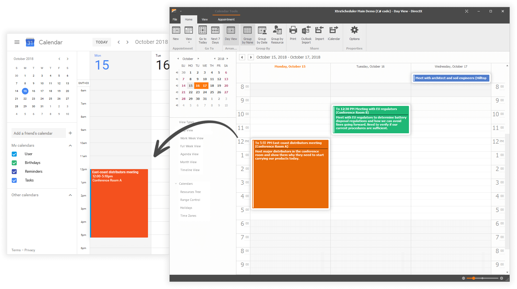517x289 pixels.
Task: Open the Meet with architect all-day appointment
Action: 451,78
